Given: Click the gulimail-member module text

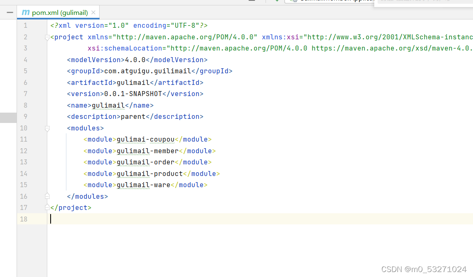Looking at the screenshot, I should tap(148, 151).
